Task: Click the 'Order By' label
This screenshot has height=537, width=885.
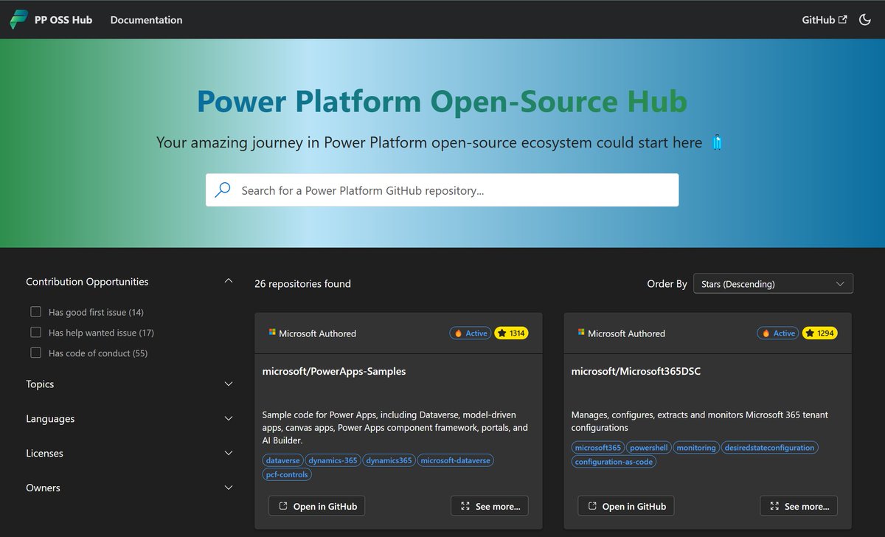Action: click(667, 283)
